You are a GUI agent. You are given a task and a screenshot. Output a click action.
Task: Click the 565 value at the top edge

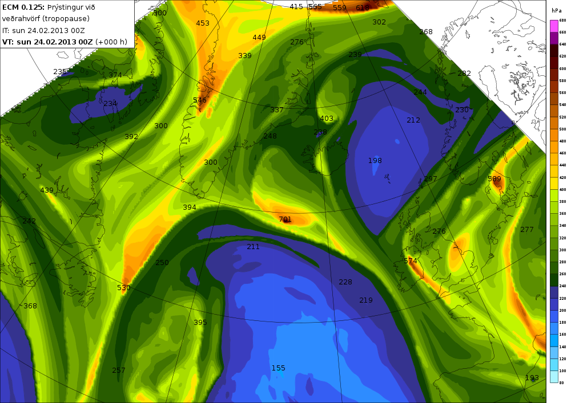(315, 6)
